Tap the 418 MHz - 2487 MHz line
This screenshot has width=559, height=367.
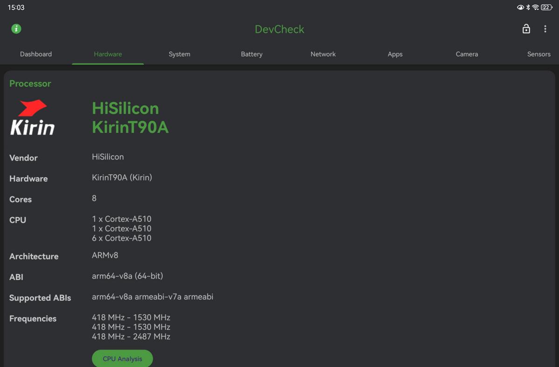tap(131, 337)
